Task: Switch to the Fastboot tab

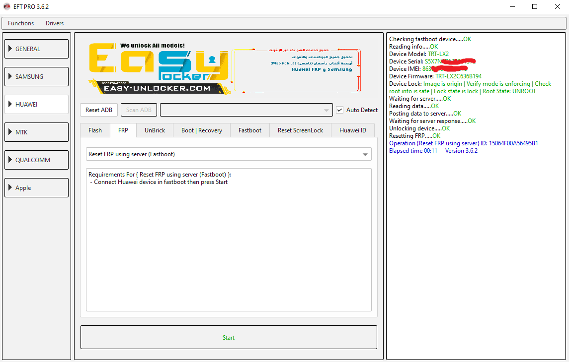Action: 249,130
